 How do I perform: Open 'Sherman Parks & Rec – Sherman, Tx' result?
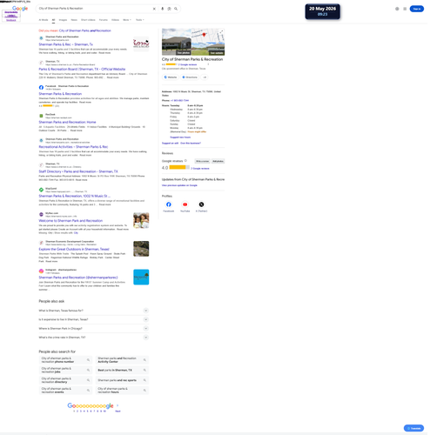66,44
